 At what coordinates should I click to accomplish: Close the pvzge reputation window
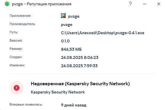pyautogui.click(x=159, y=4)
